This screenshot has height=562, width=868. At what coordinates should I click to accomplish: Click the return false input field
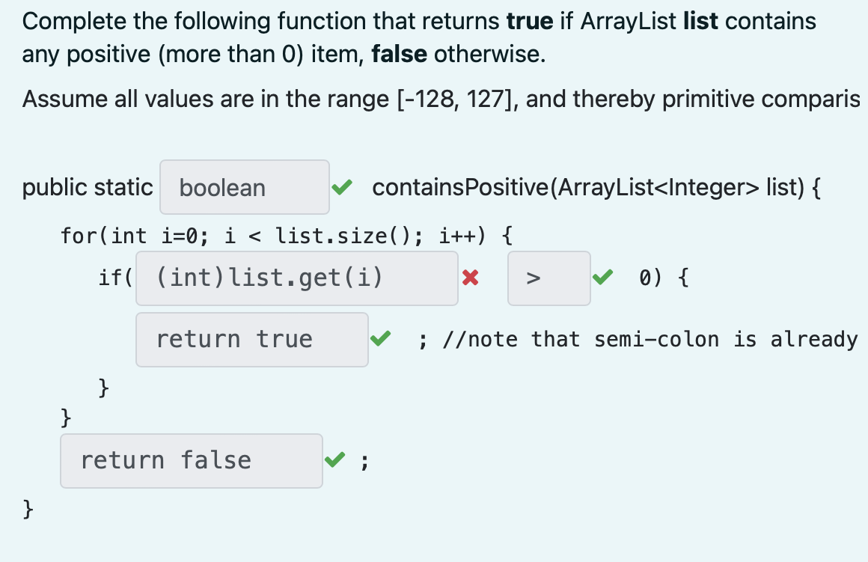pyautogui.click(x=192, y=461)
